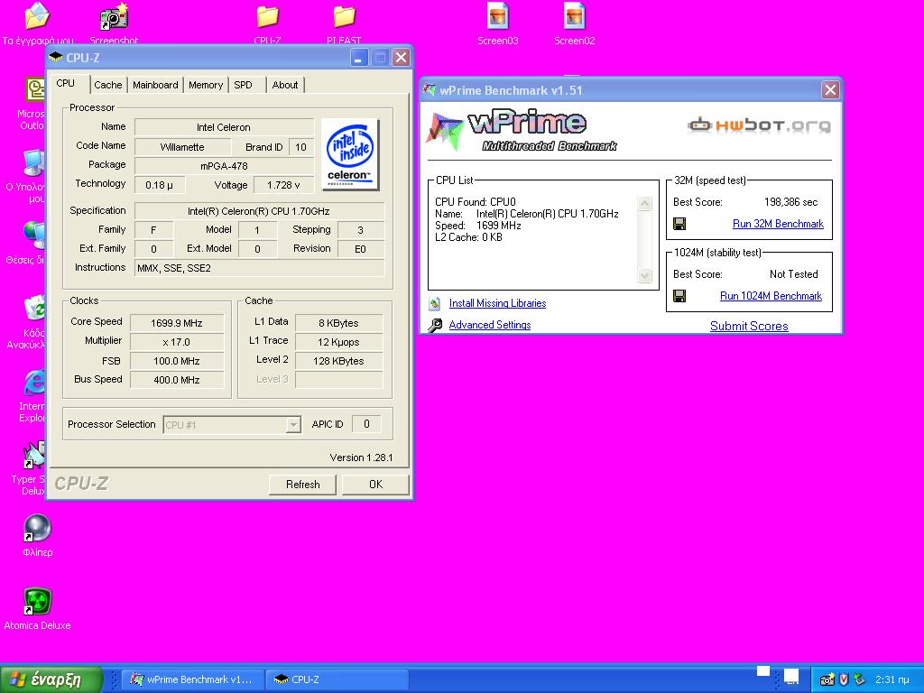This screenshot has height=693, width=924.
Task: Click the Package mPGA-478 field
Action: pyautogui.click(x=224, y=166)
